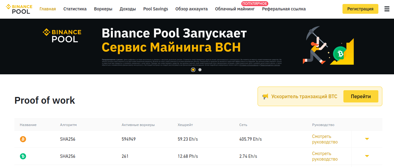
Task: Click the megaphone icon near BTC accelerator
Action: tap(265, 97)
